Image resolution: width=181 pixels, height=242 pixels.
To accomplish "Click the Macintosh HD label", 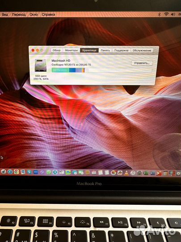I will click(x=61, y=60).
